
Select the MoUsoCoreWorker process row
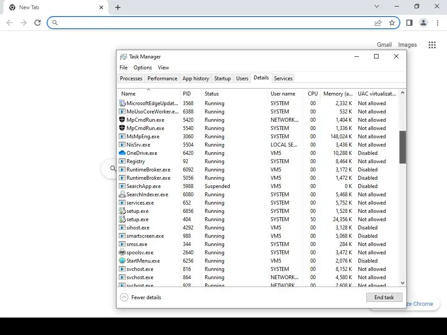pyautogui.click(x=258, y=111)
